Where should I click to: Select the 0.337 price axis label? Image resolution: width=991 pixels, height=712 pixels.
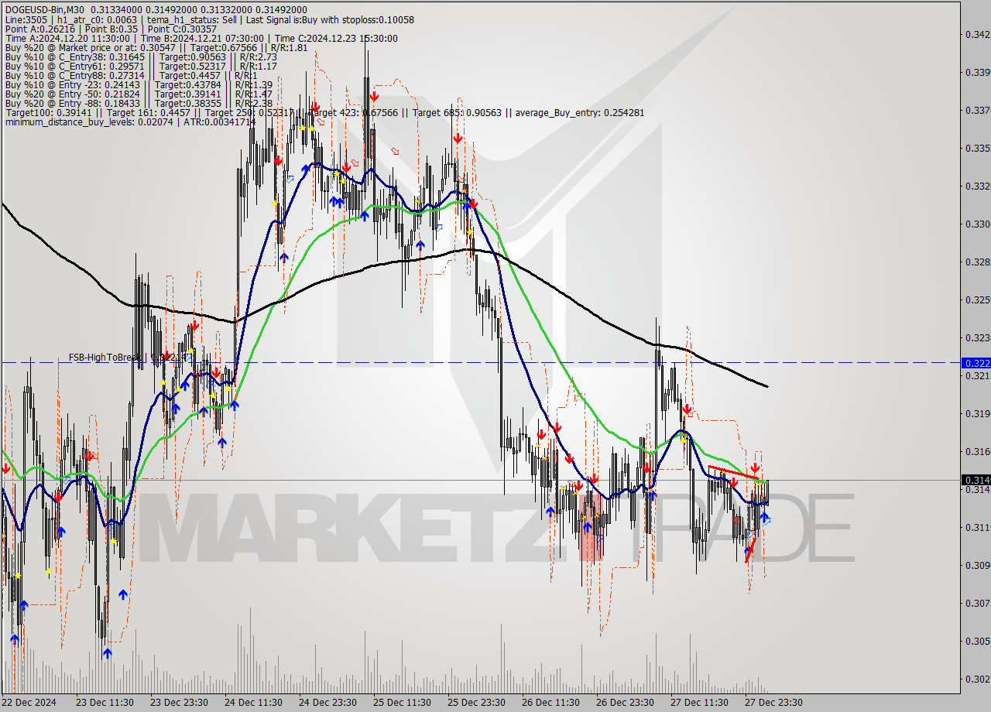(978, 110)
